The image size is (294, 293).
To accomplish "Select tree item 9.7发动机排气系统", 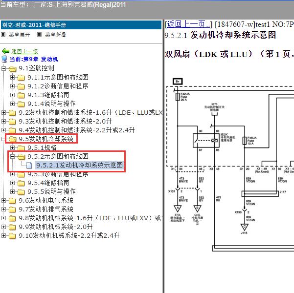I will (46, 209).
